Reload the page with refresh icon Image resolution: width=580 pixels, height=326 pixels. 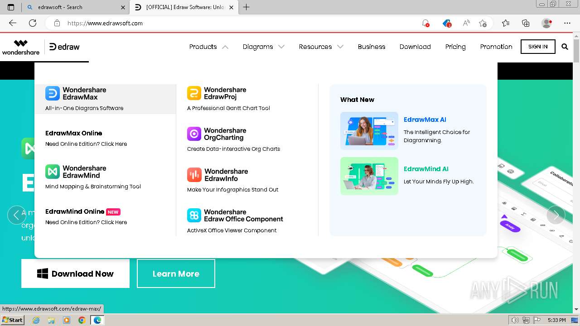33,23
